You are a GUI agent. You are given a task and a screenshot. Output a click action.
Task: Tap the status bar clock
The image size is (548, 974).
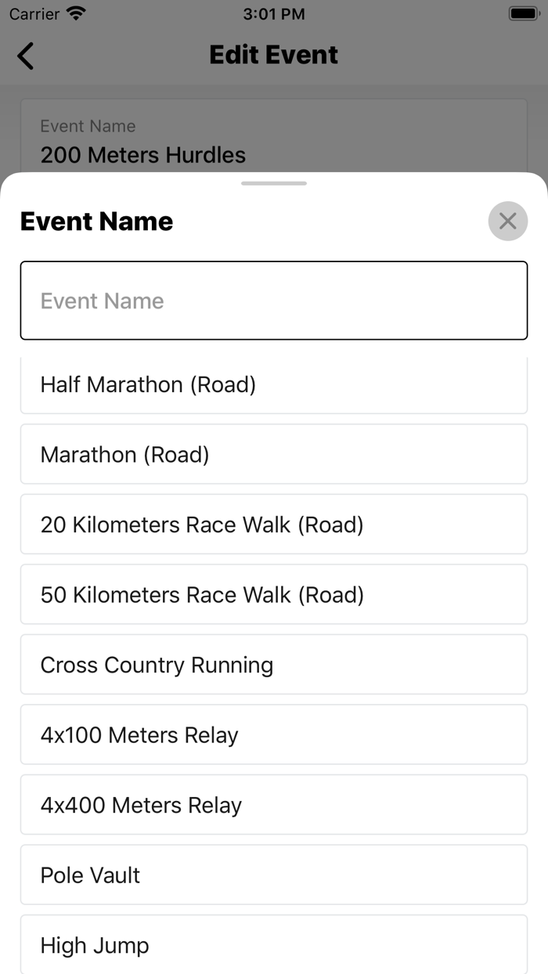273,13
